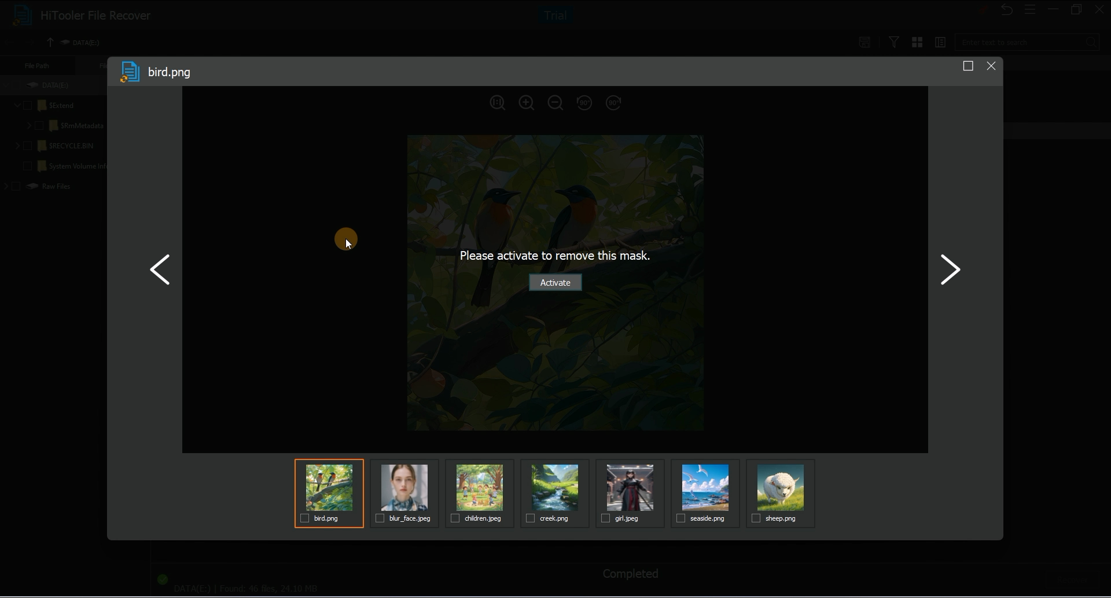The image size is (1111, 598).
Task: Tick the blur_face.jpeg checkbox
Action: [x=380, y=519]
